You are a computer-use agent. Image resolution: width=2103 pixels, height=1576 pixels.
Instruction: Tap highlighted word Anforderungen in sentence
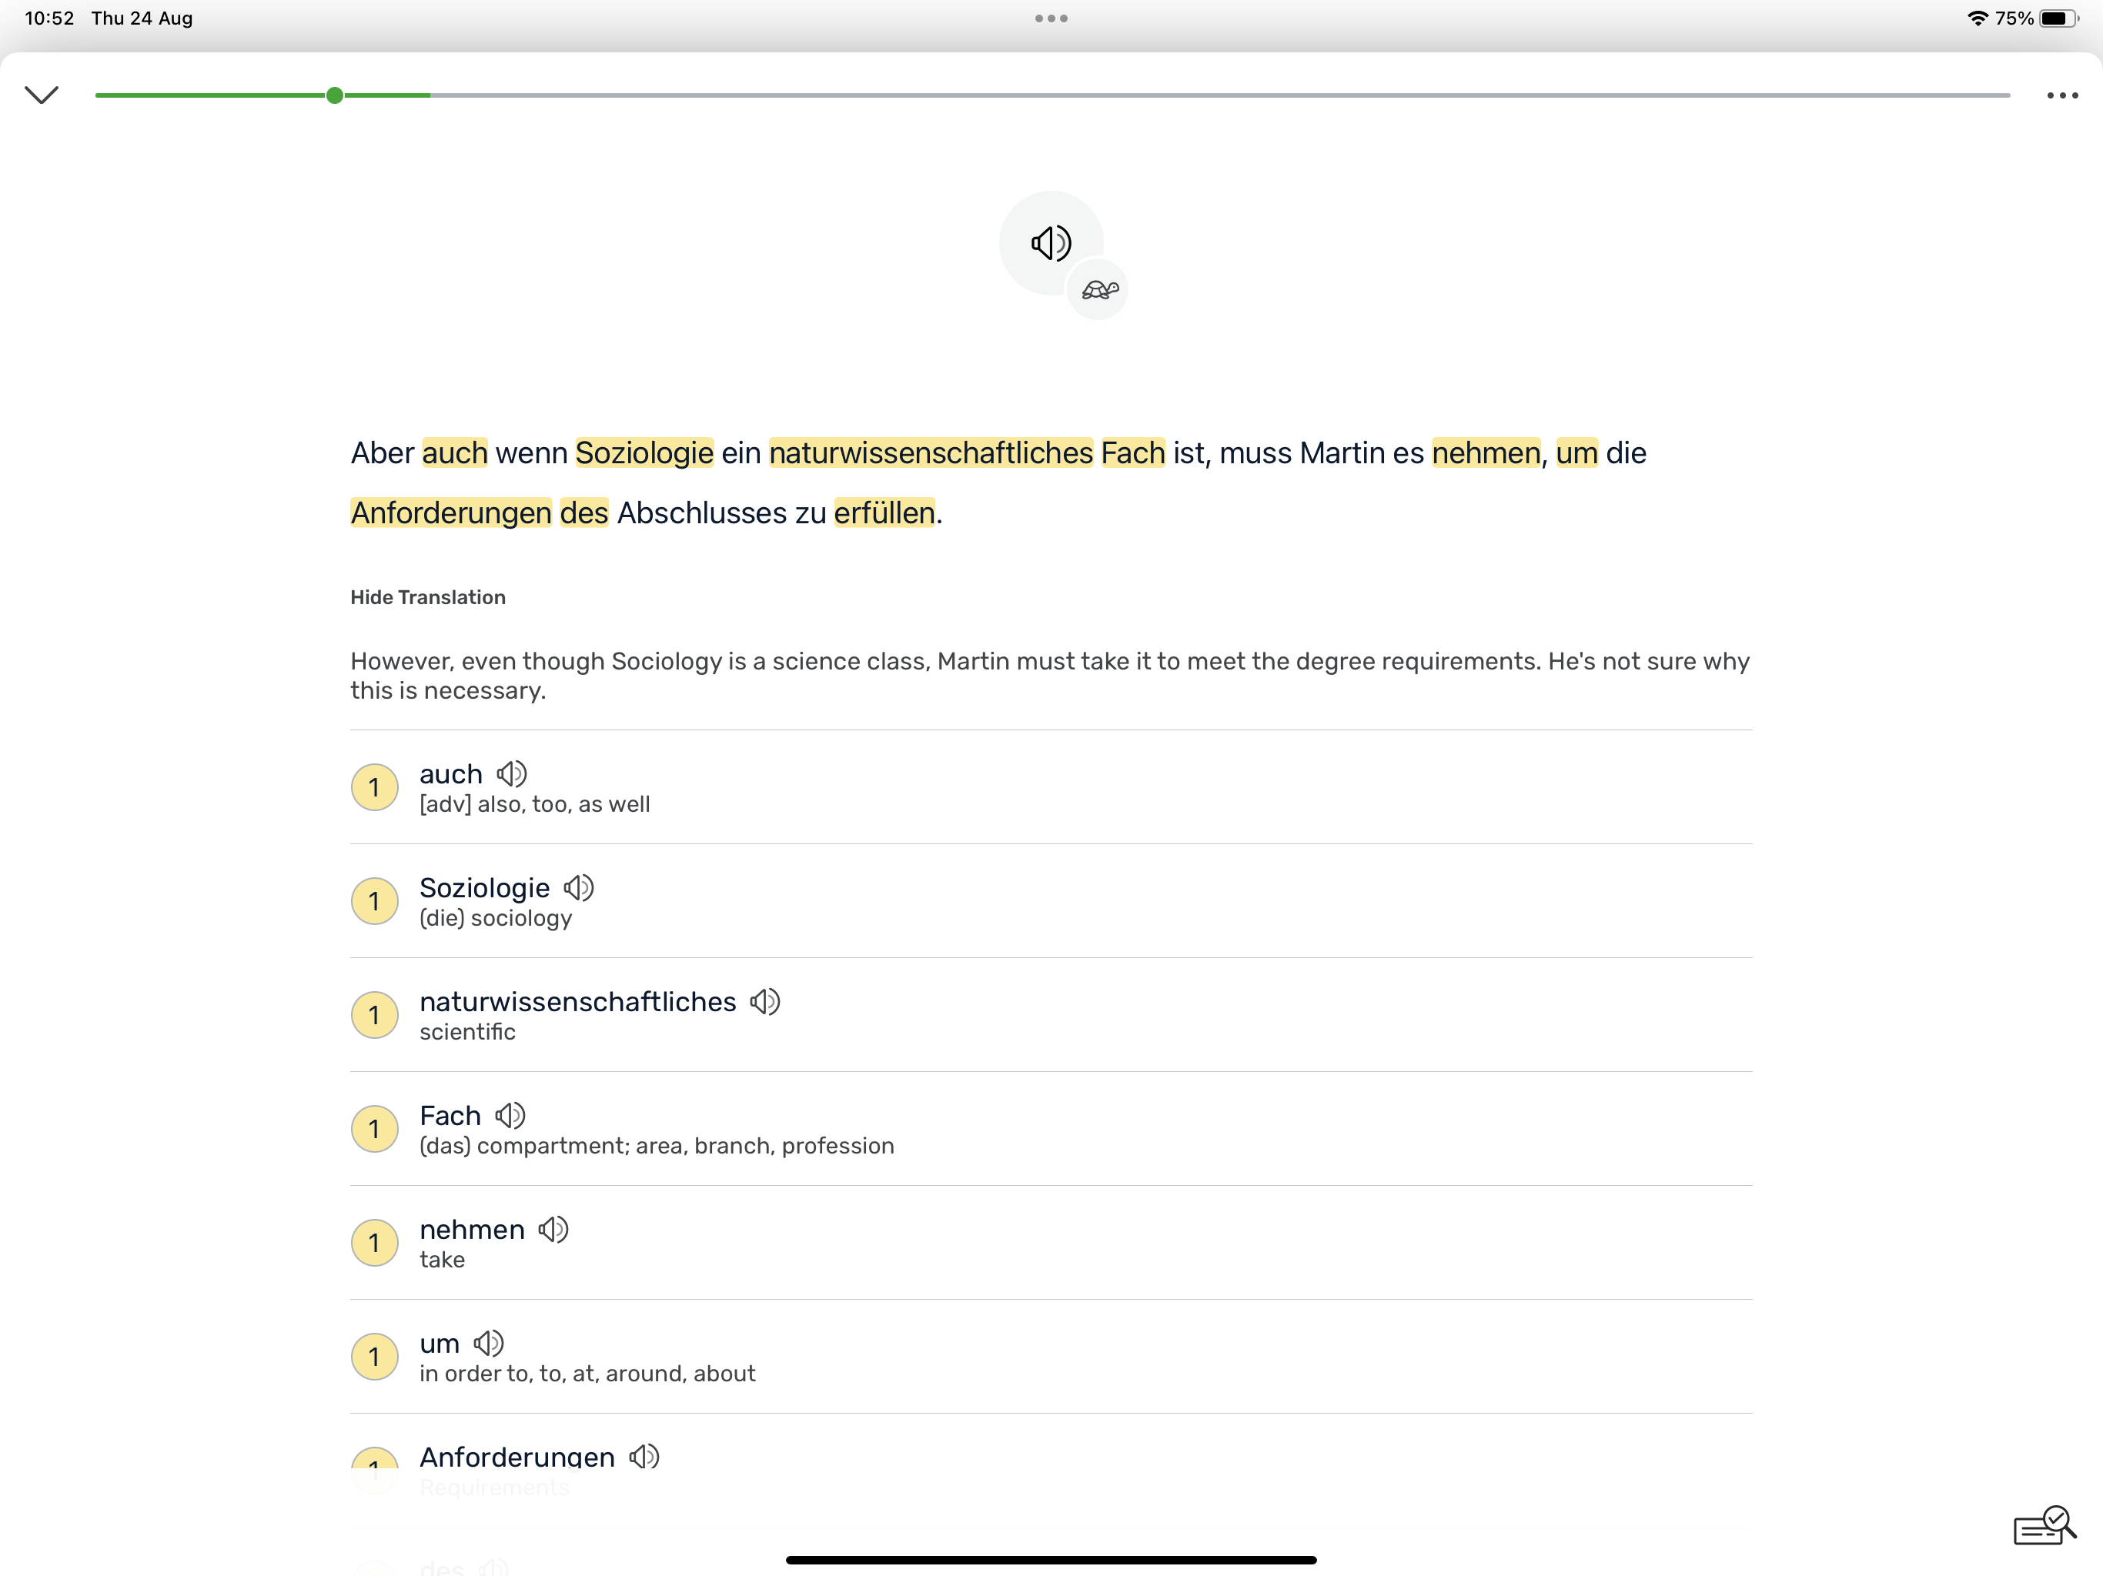click(450, 513)
